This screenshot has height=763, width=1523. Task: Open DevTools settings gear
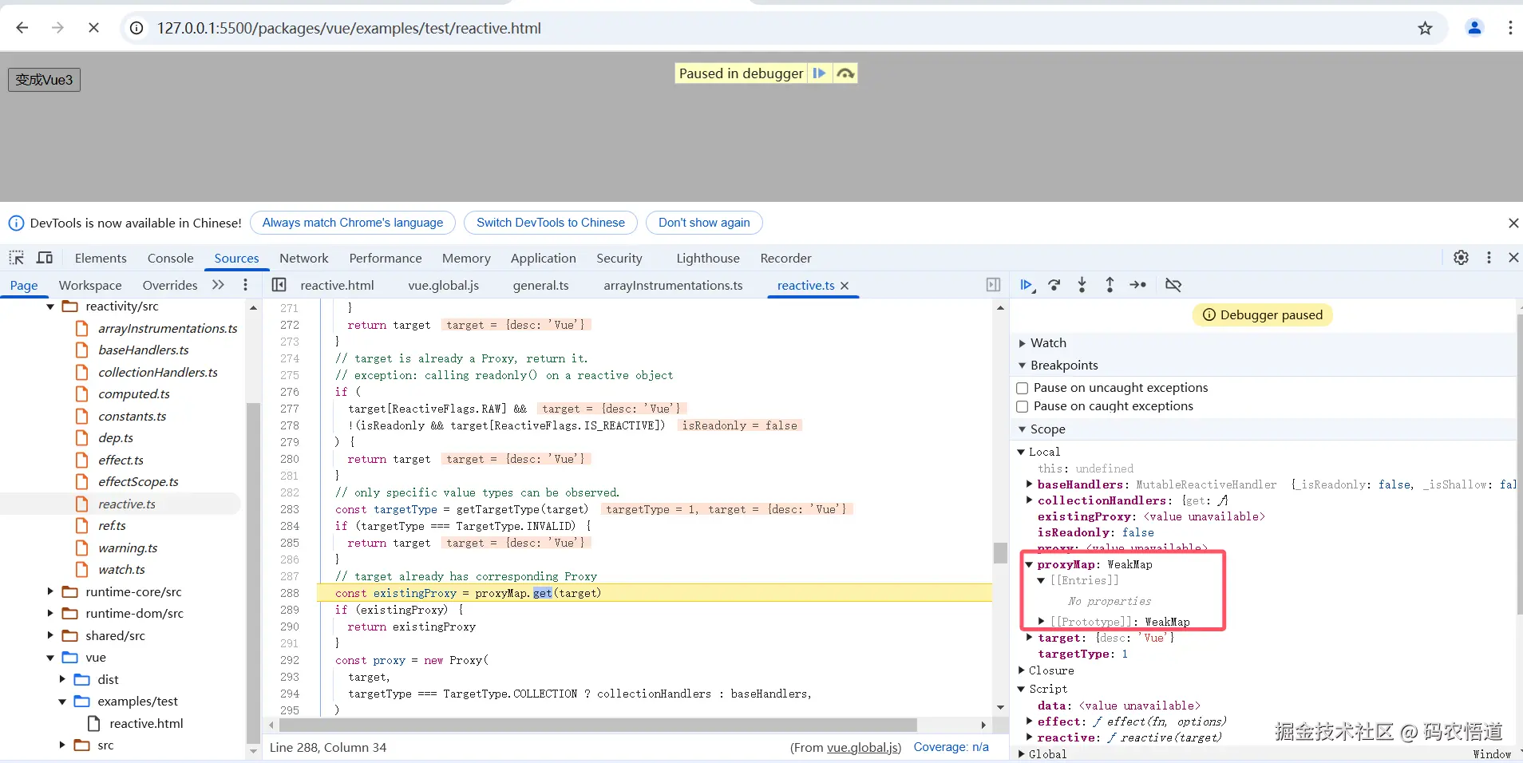1461,258
